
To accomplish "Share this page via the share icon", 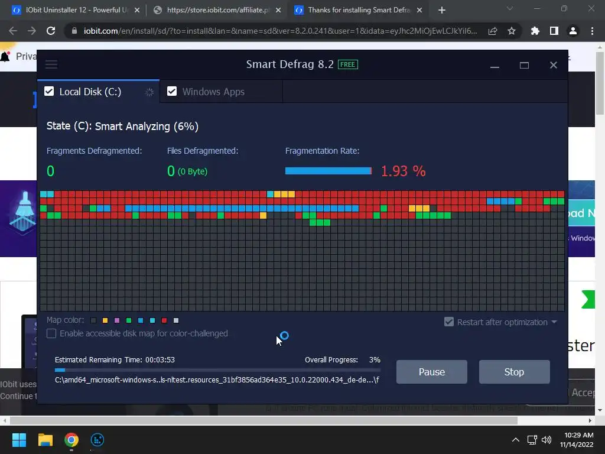I will (x=493, y=31).
